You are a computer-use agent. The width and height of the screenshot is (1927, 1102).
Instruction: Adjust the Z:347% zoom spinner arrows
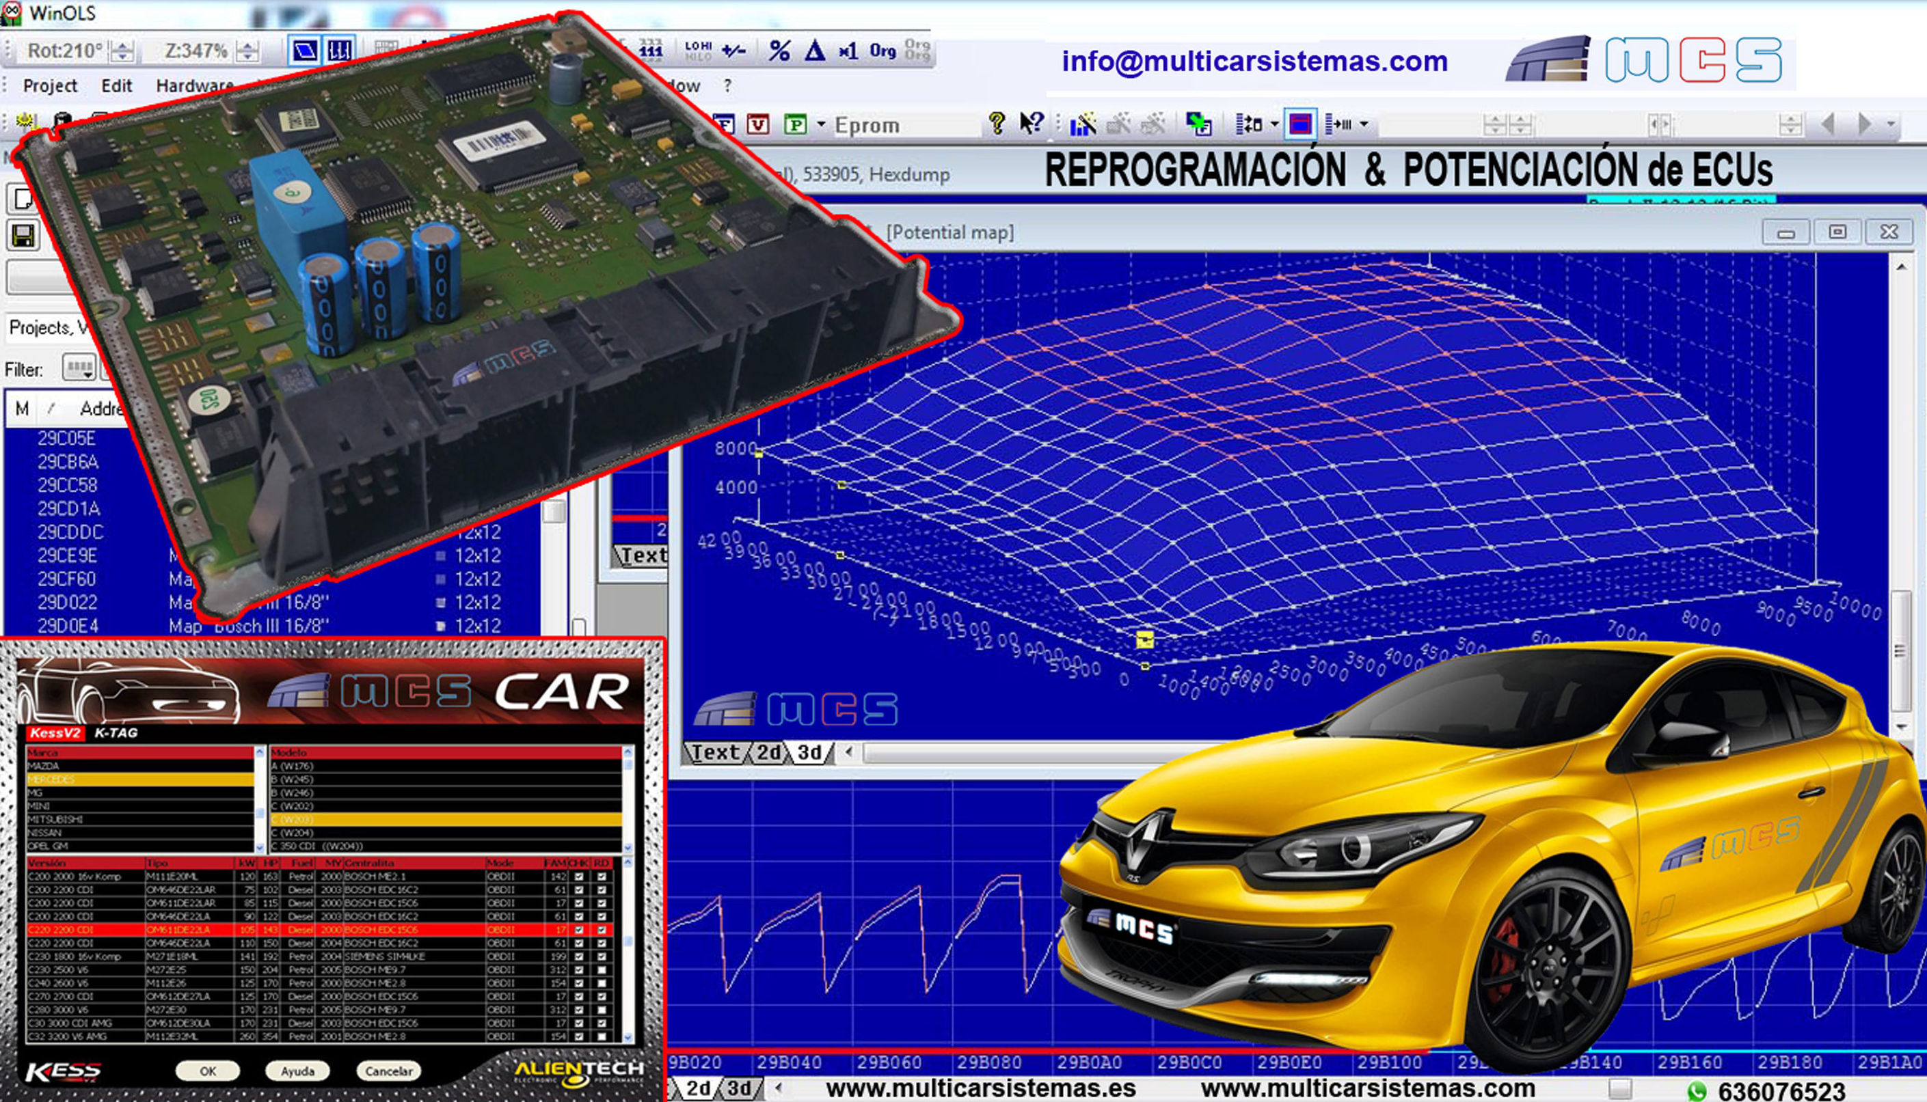[x=247, y=51]
